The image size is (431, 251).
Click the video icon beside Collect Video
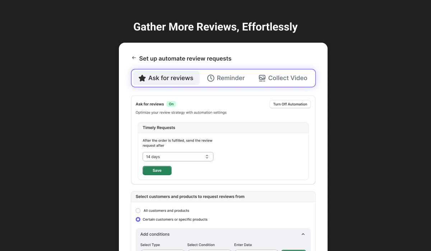coord(262,78)
